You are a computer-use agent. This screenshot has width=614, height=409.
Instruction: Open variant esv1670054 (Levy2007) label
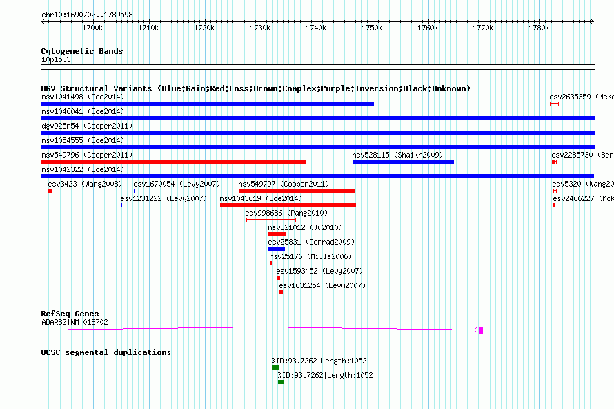point(177,184)
